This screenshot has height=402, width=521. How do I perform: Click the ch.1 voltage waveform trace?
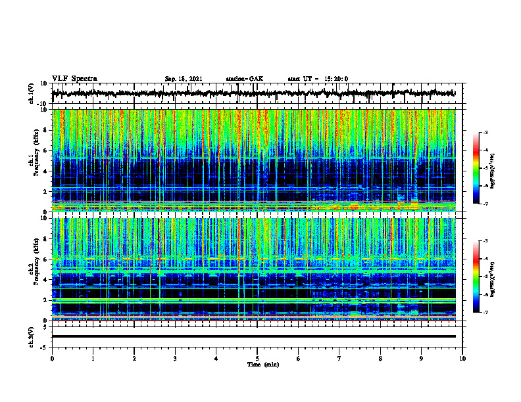point(253,93)
